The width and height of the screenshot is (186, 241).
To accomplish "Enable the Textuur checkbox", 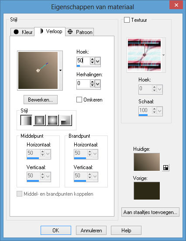I will pos(127,20).
